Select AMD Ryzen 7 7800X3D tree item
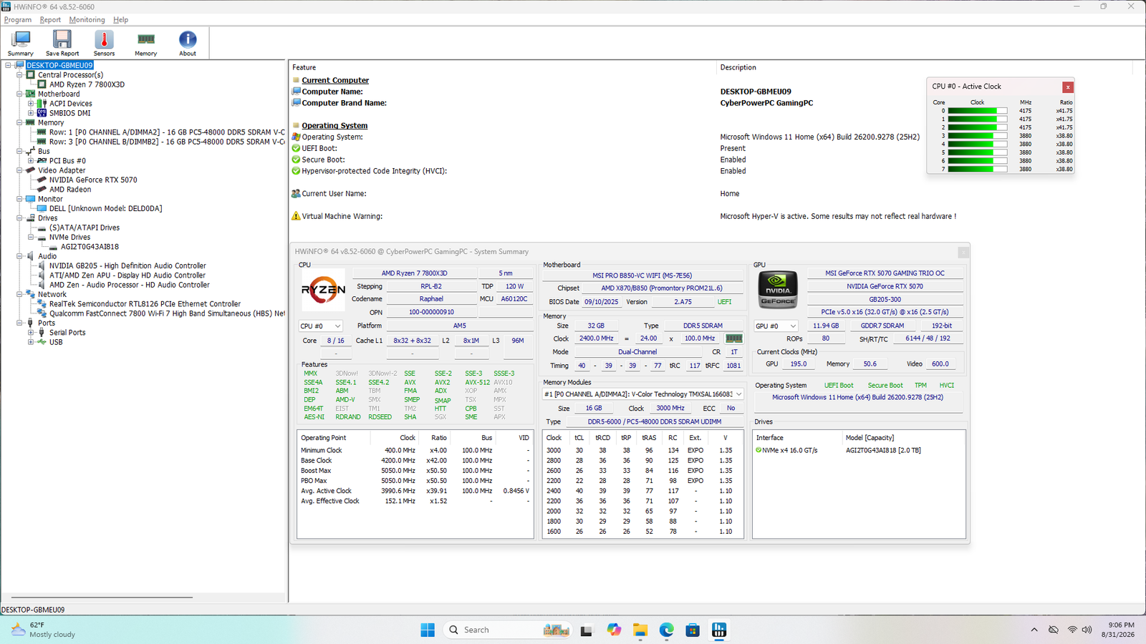 pyautogui.click(x=87, y=84)
